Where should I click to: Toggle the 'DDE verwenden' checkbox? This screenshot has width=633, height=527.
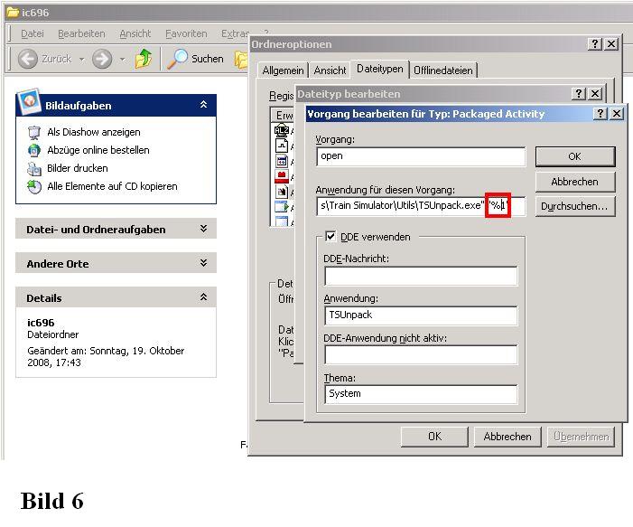[330, 237]
